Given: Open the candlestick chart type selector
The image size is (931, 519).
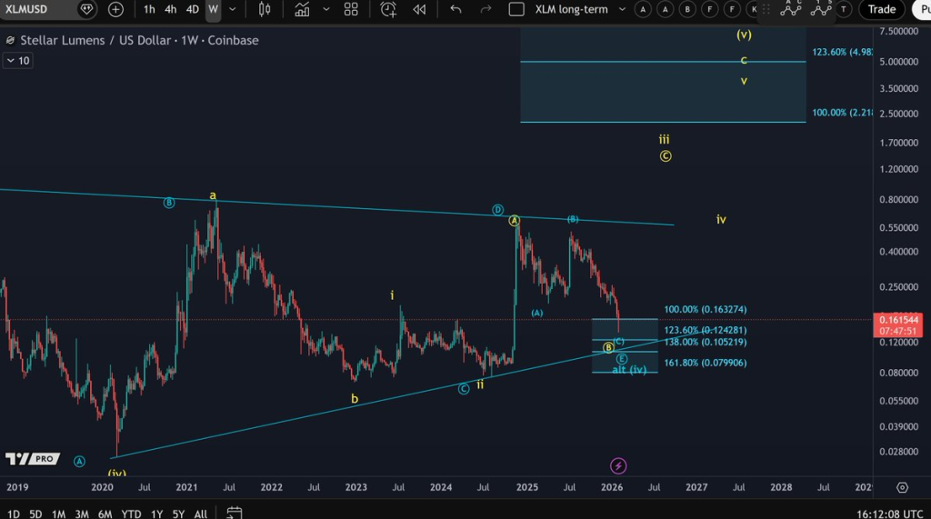Looking at the screenshot, I should coord(265,9).
